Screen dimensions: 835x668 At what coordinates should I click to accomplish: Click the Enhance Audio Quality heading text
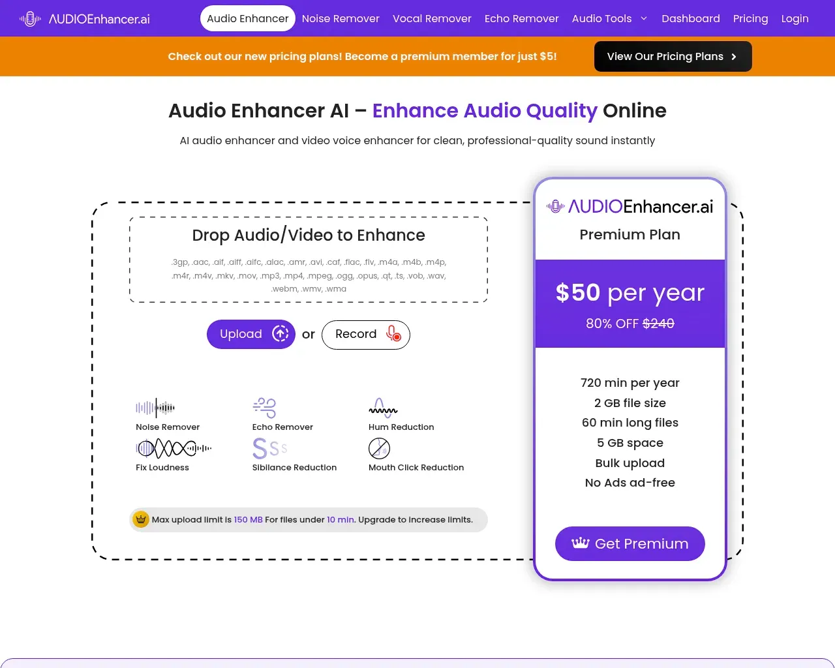tap(485, 111)
